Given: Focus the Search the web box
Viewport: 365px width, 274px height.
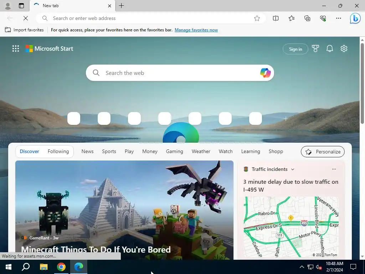Looking at the screenshot, I should [180, 73].
